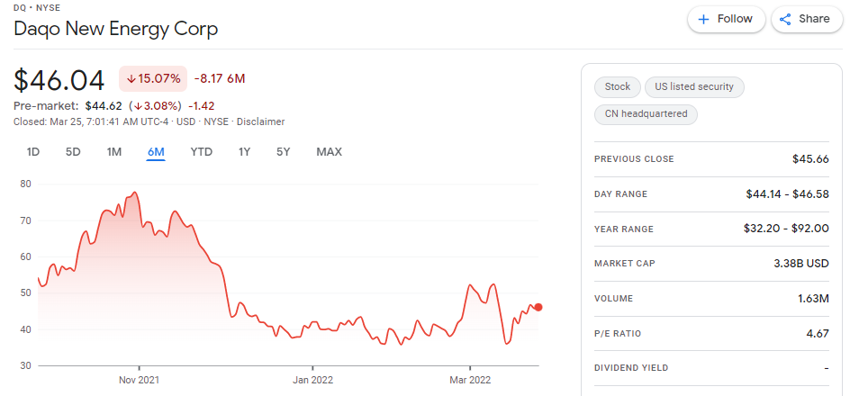Click the DIVIDEND YIELD label
The width and height of the screenshot is (859, 396).
631,368
